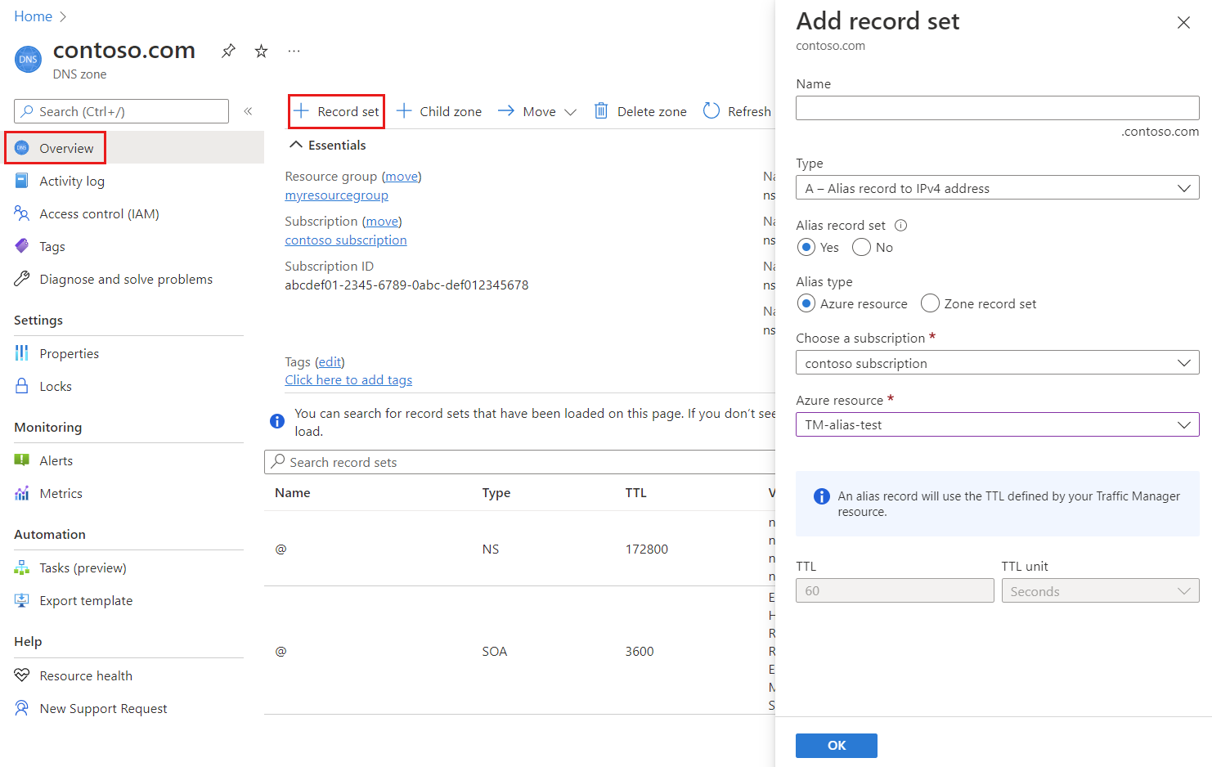Click the trash icon for Delete zone

pos(601,110)
